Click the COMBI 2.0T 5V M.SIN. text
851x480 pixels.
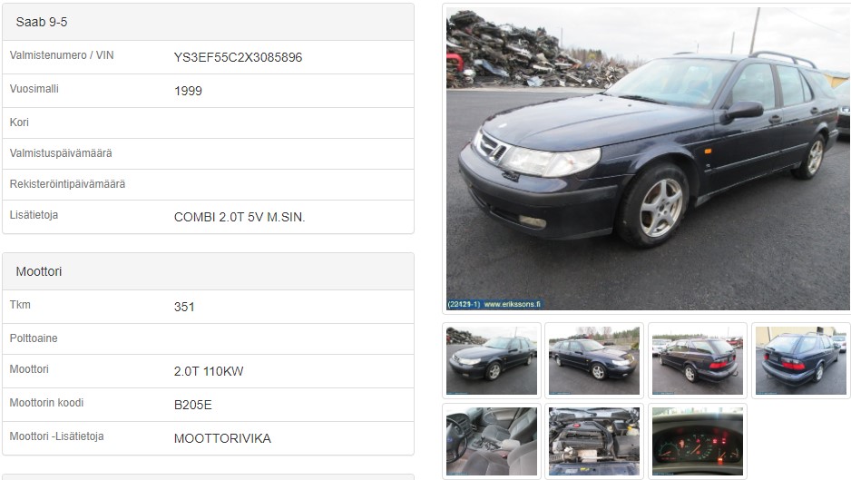click(240, 217)
